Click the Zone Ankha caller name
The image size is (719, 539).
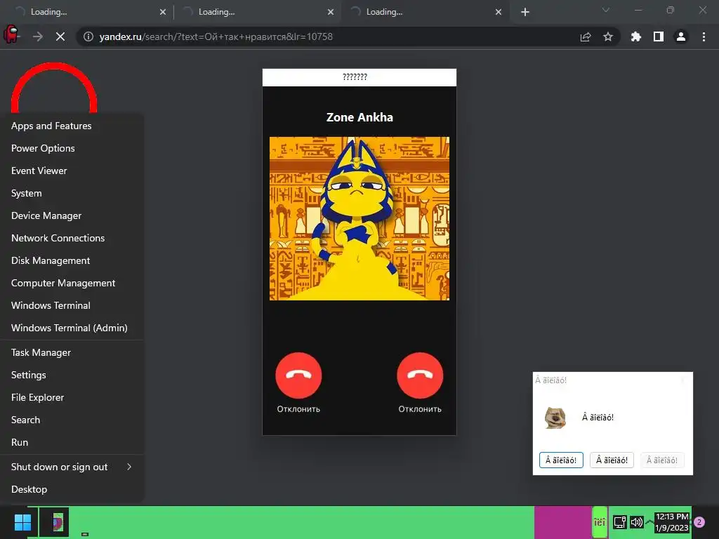point(359,117)
